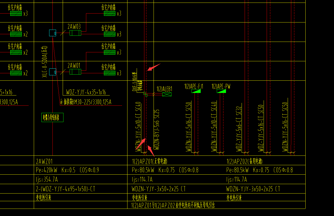The height and width of the screenshot is (216, 334).
Task: Select text 1(2)APZ01(正常电源)
Action: point(149,161)
